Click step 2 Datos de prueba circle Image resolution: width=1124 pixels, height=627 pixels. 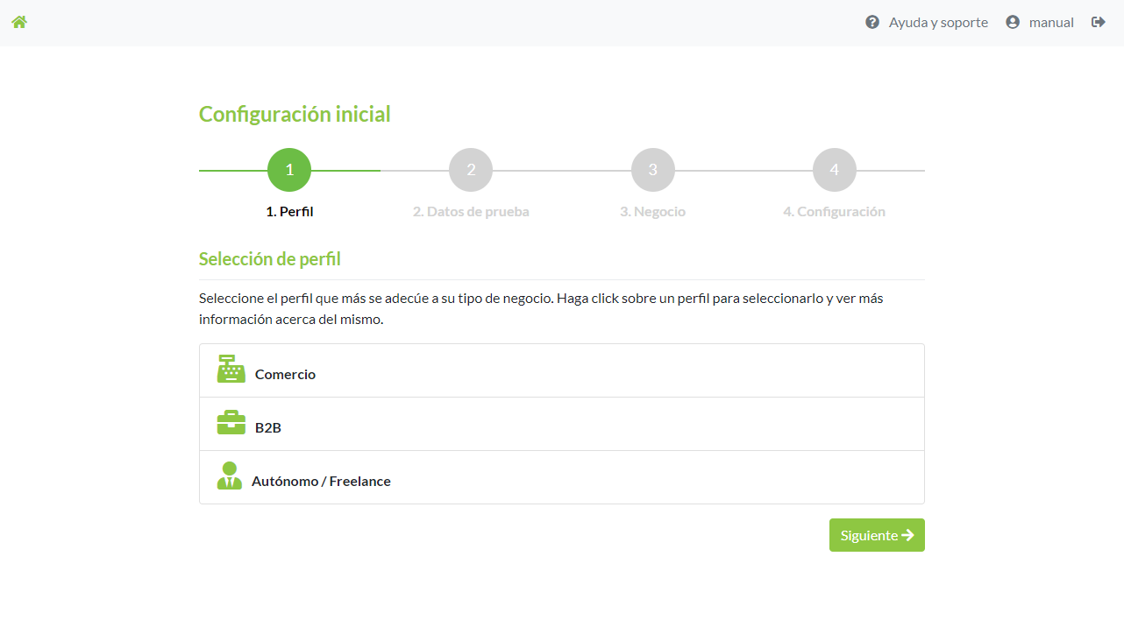pyautogui.click(x=471, y=169)
